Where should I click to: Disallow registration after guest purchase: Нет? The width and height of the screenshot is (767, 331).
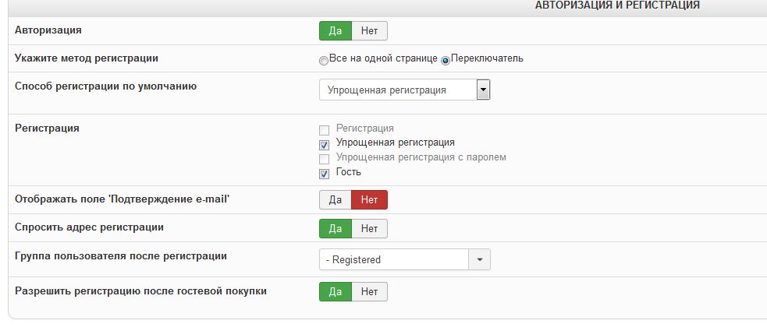pos(369,291)
